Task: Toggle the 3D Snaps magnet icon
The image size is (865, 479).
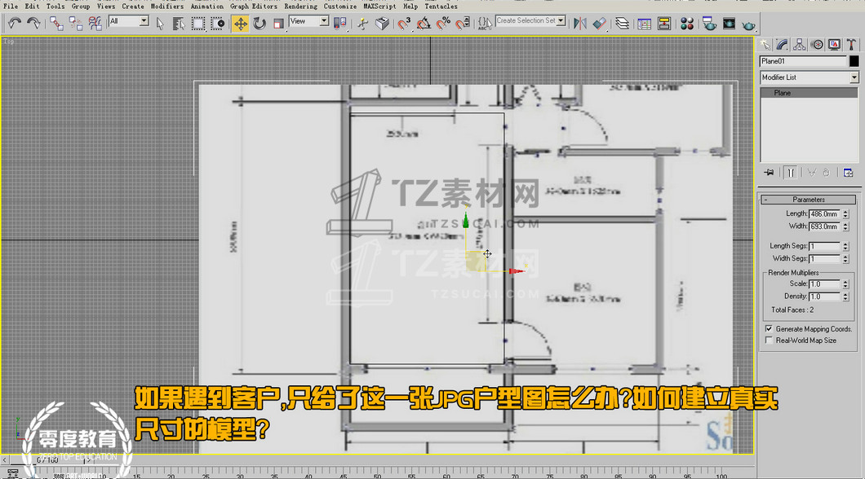Action: coord(405,23)
